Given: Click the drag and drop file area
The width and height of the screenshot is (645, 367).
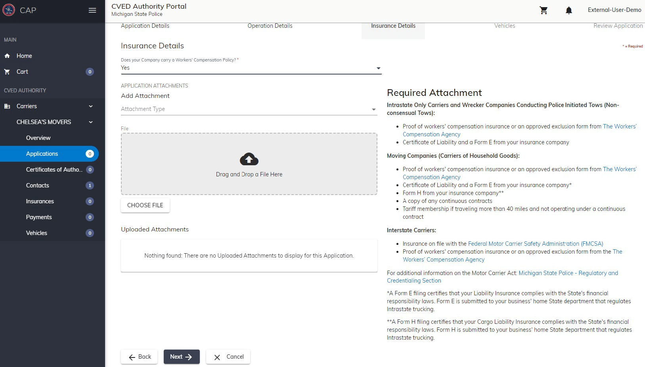Looking at the screenshot, I should [249, 164].
